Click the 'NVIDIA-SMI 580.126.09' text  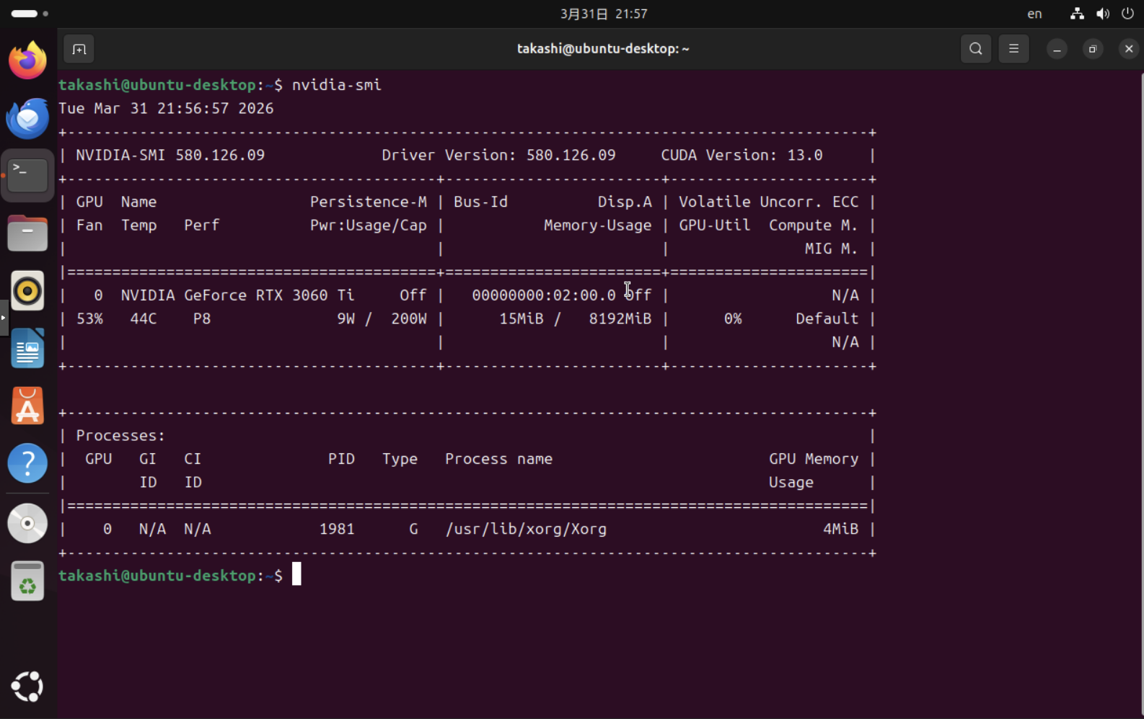click(170, 155)
